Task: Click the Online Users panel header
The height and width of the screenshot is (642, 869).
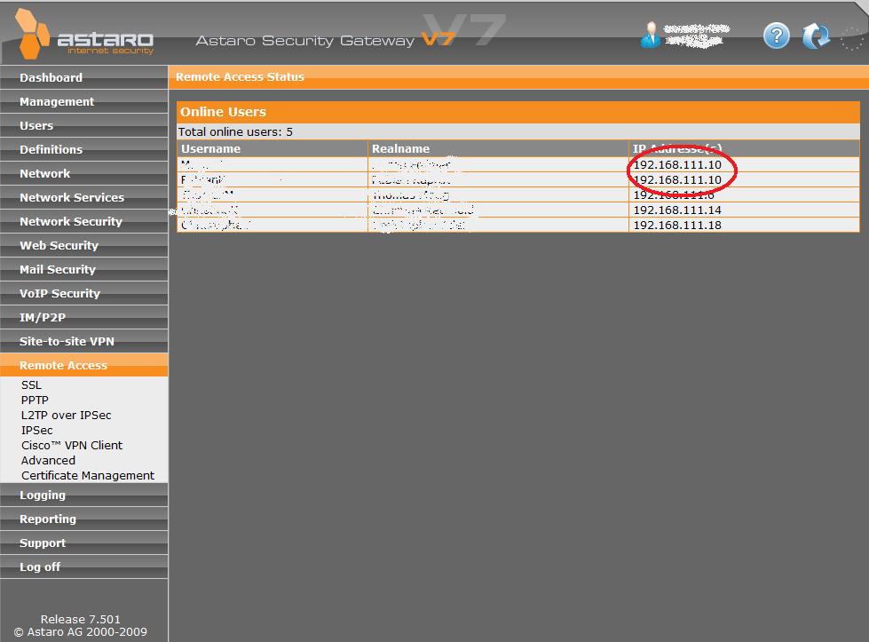Action: [518, 112]
